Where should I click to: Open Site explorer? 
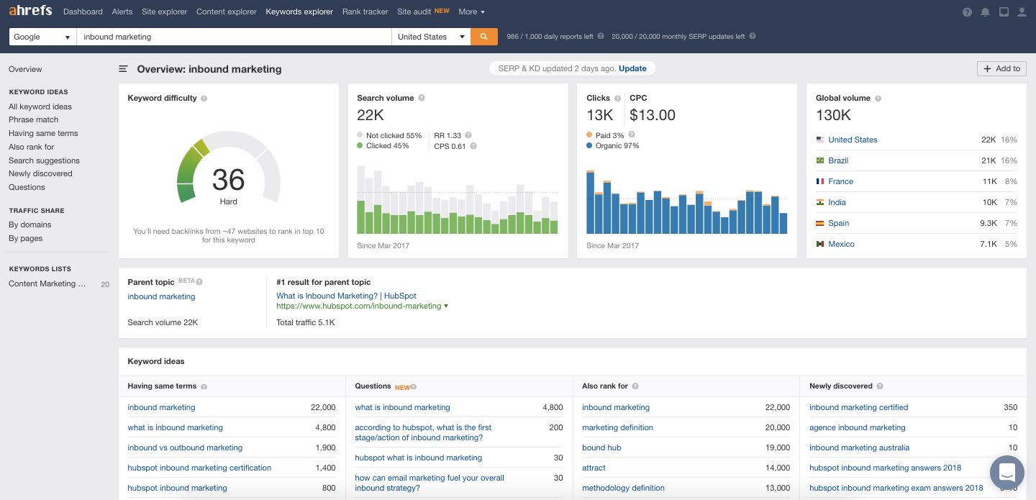pos(165,12)
